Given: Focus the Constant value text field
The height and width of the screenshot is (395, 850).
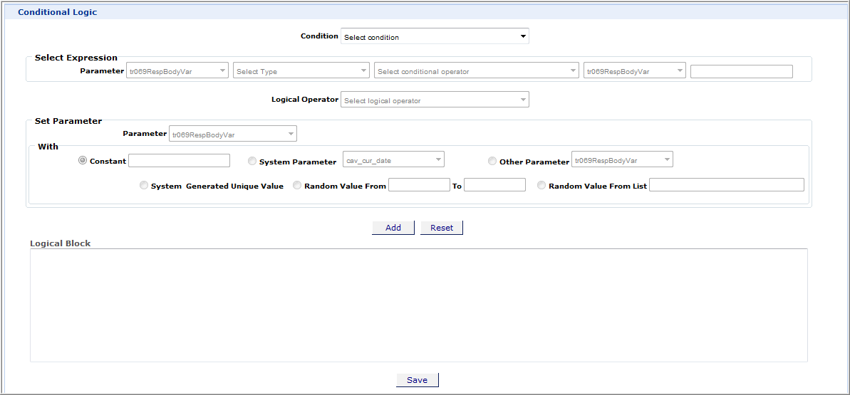Looking at the screenshot, I should point(180,160).
